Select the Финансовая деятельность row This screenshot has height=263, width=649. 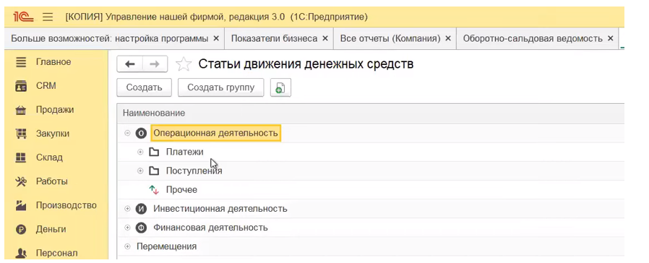(371, 228)
